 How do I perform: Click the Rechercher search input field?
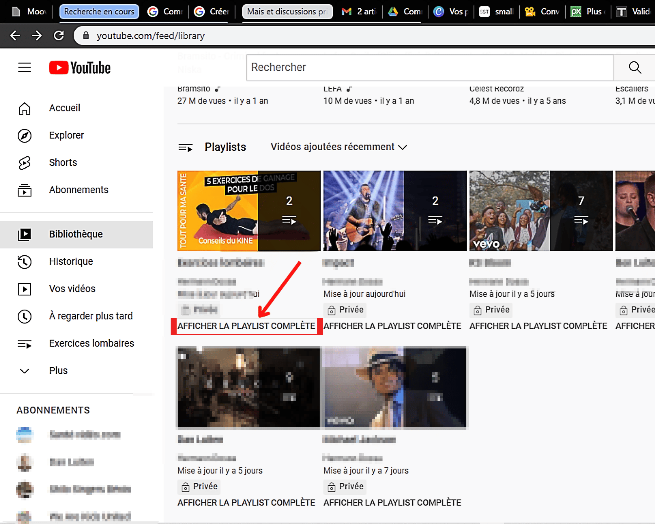[430, 67]
